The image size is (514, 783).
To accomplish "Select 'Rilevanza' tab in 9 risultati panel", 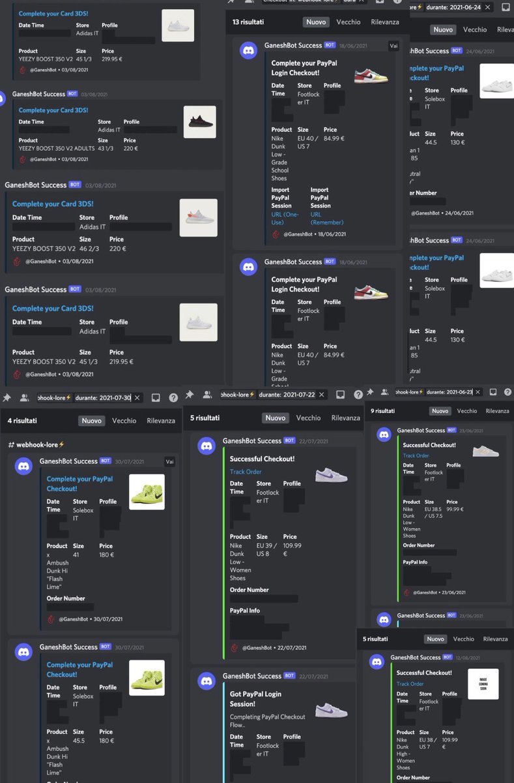I will coord(497,411).
